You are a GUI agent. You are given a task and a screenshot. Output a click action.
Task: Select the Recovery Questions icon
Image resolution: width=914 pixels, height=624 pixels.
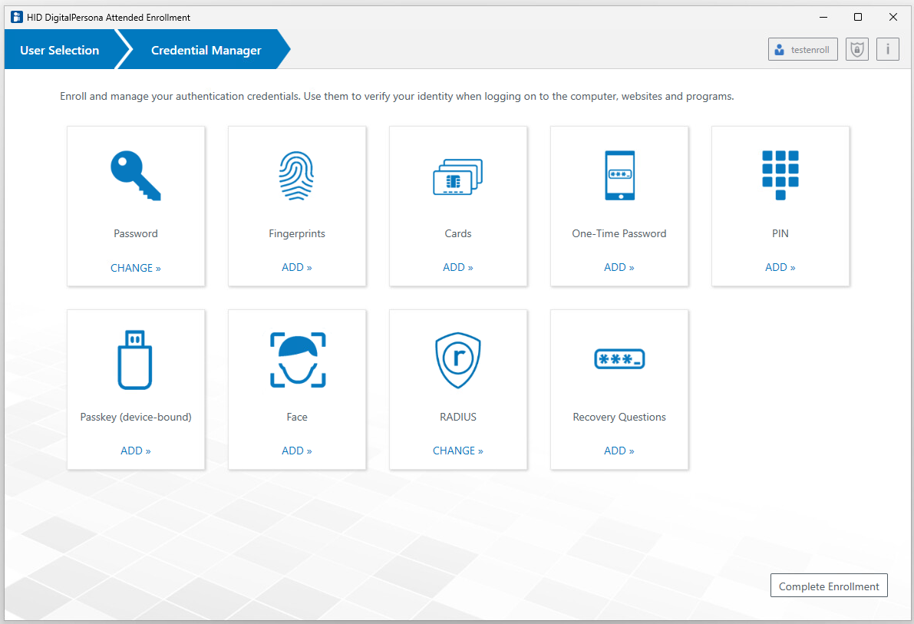(619, 358)
